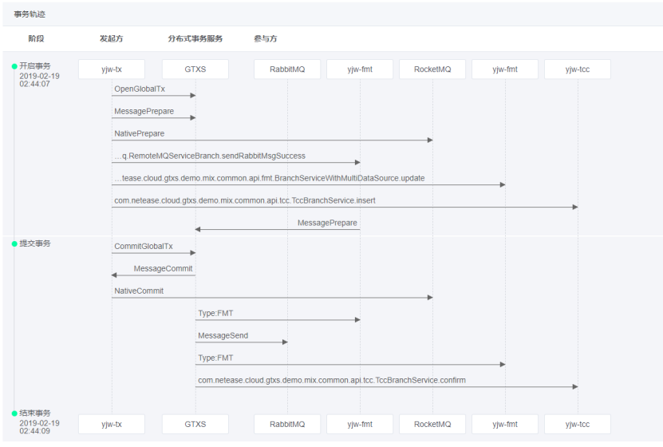Select the top yjw-tcc participant box

click(x=577, y=69)
